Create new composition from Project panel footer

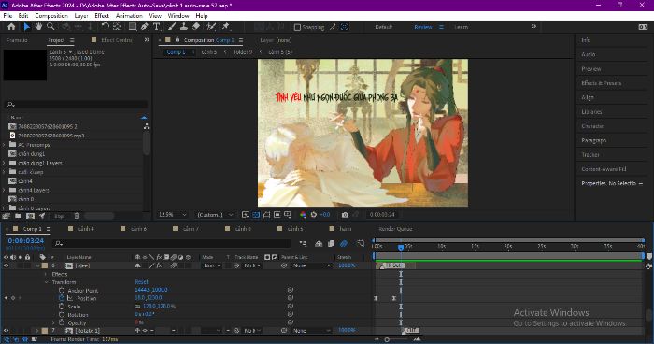[x=30, y=216]
